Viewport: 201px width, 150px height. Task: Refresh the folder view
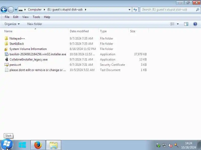point(135,9)
